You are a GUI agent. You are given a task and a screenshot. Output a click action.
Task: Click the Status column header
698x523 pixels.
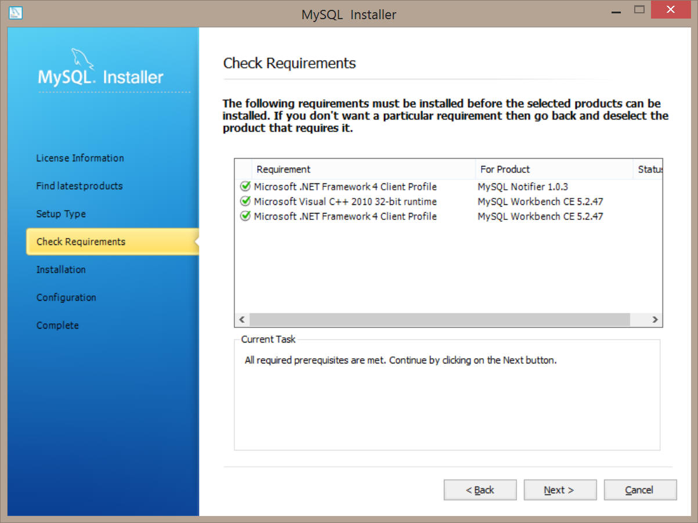coord(648,169)
